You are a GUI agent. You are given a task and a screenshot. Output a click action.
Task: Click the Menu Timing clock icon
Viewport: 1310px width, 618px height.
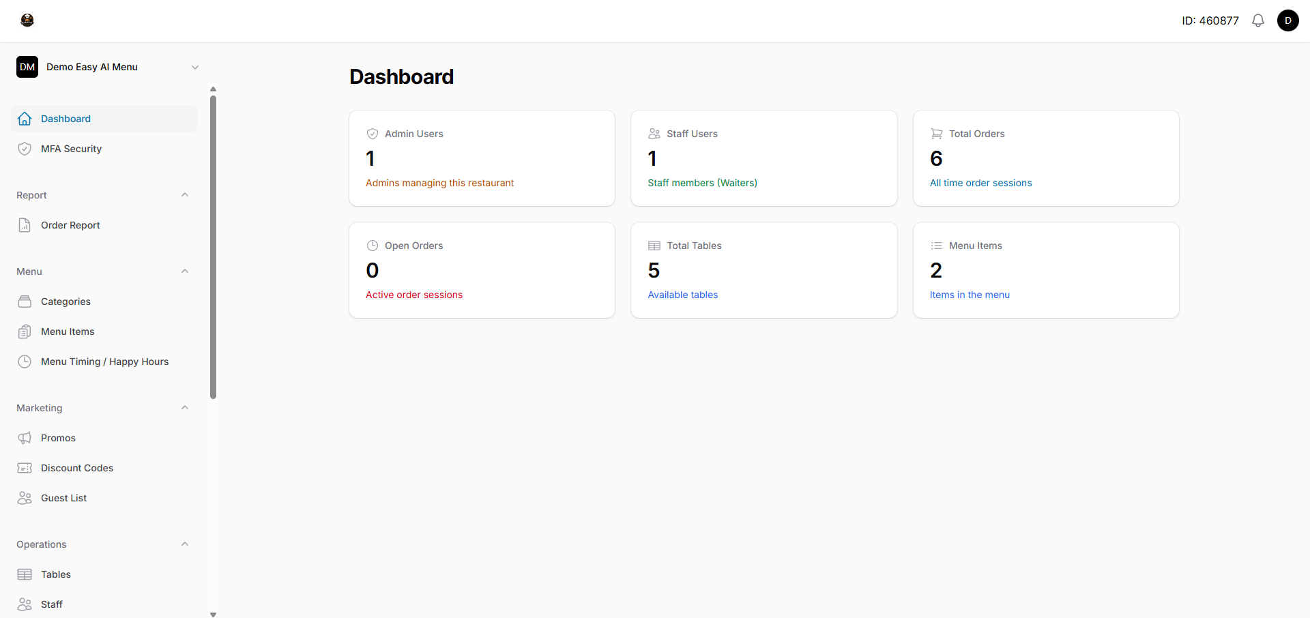point(25,362)
